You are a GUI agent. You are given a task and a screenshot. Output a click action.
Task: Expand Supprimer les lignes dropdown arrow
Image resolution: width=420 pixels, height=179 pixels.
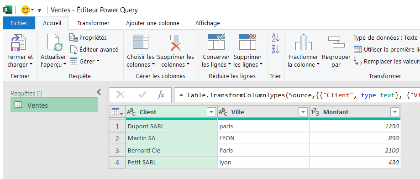coord(261,64)
